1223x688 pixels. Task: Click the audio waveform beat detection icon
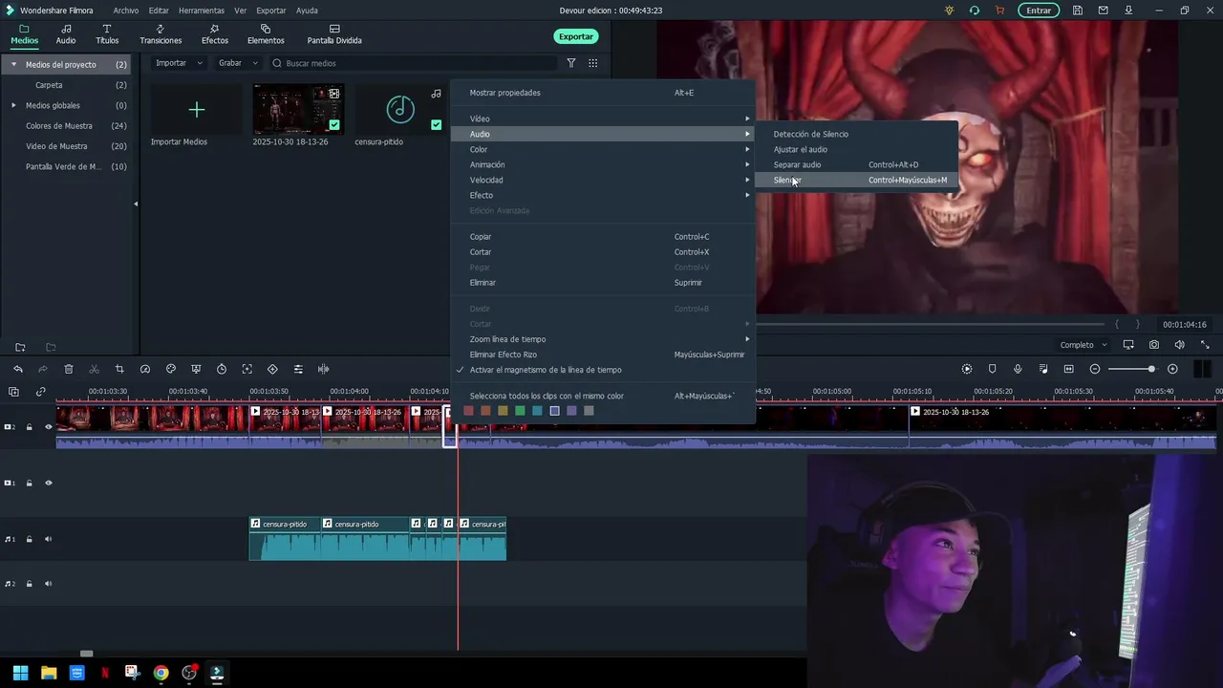323,369
